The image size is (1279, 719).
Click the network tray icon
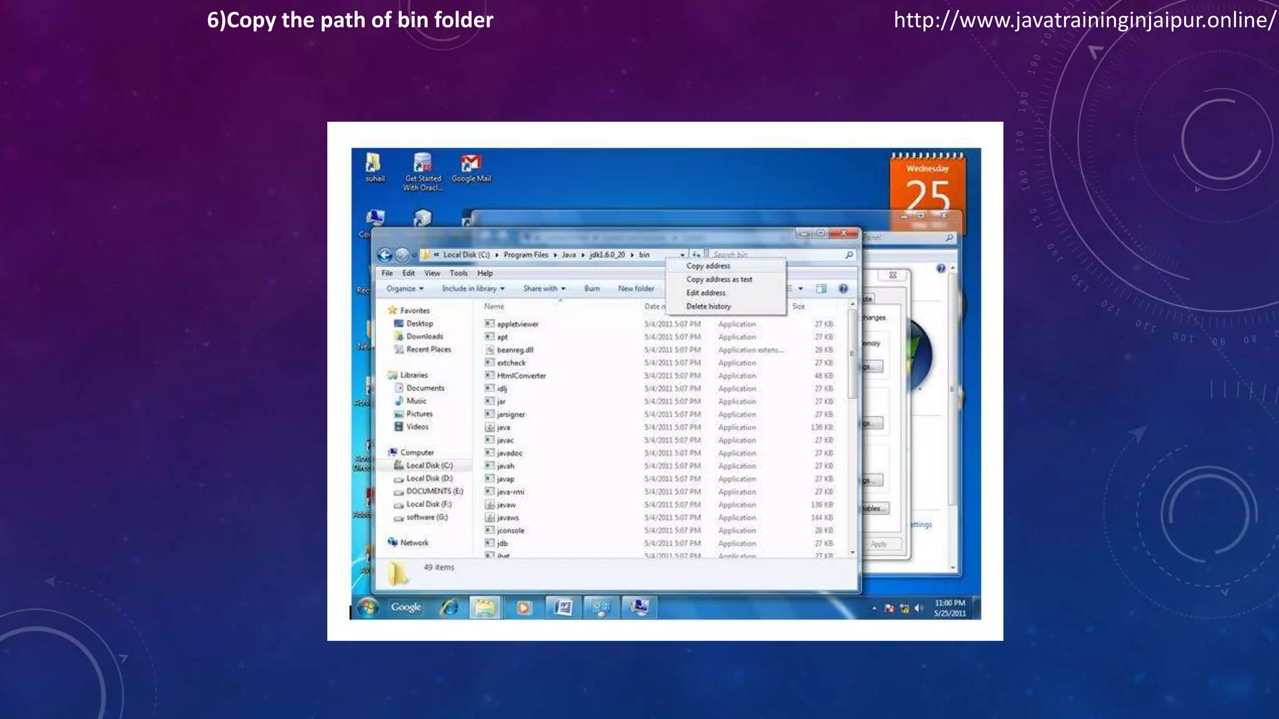904,608
